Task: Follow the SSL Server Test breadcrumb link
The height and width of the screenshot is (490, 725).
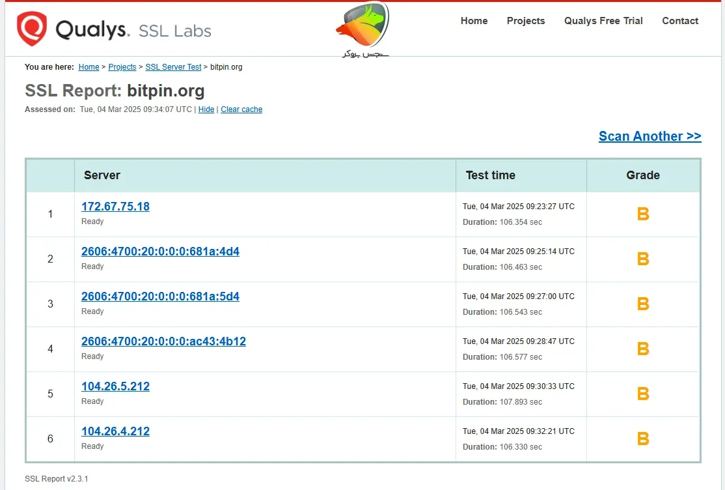Action: [x=173, y=67]
